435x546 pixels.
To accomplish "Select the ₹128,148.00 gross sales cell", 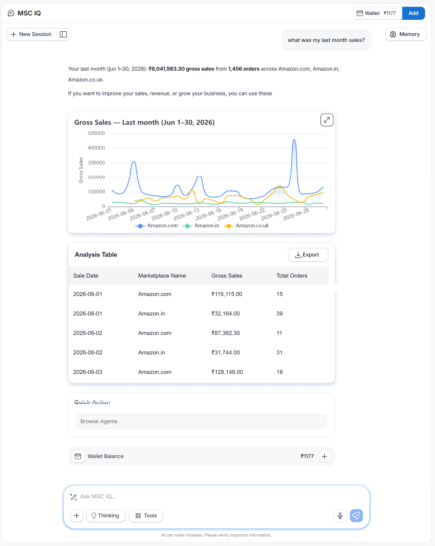I will coord(227,372).
